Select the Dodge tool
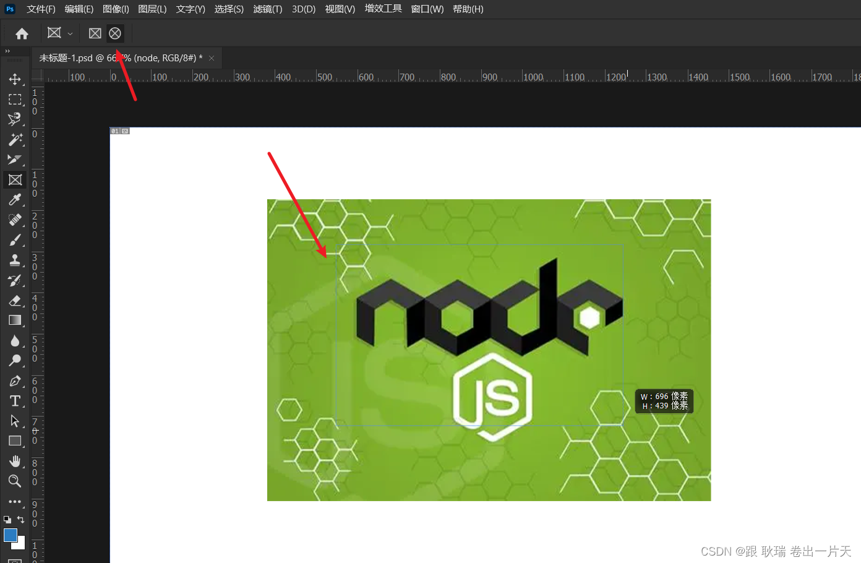861x563 pixels. click(15, 361)
